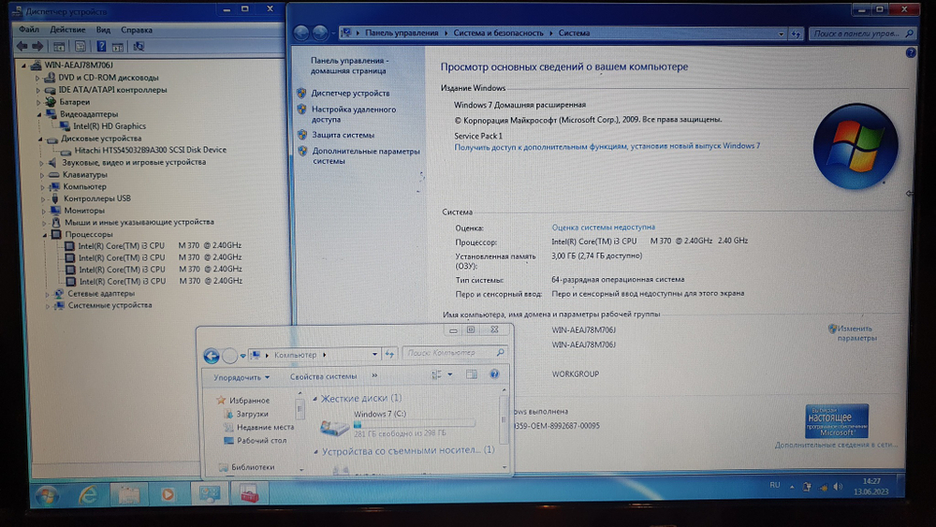The width and height of the screenshot is (936, 527).
Task: Expand the Батареи node
Action: click(x=38, y=102)
